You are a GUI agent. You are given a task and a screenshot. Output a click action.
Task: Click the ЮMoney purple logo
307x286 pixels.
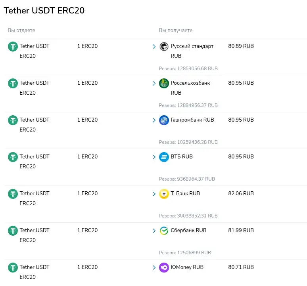point(164,267)
